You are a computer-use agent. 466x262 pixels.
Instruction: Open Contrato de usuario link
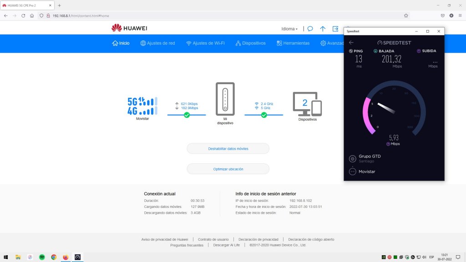tap(213, 239)
